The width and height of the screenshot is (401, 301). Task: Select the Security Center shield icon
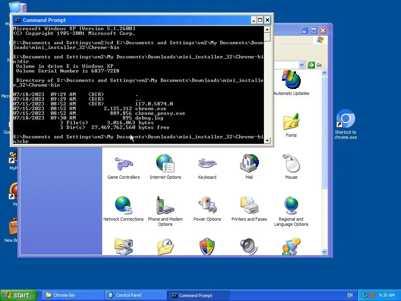pos(207,247)
